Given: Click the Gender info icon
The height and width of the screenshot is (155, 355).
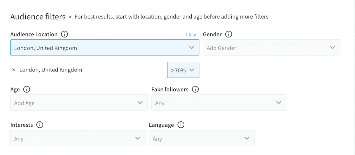Looking at the screenshot, I should pyautogui.click(x=228, y=34).
